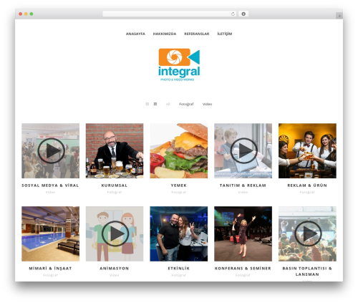
Task: Play the Basın Toplantısı & Lansman video
Action: [x=307, y=234]
